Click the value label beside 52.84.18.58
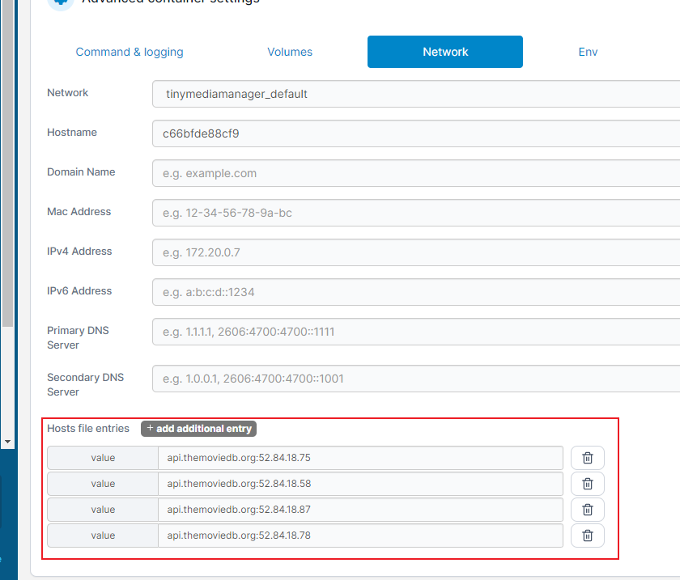 coord(103,484)
